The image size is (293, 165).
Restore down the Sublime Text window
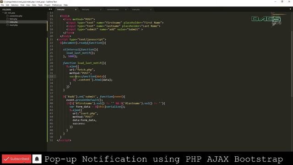(x=282, y=2)
